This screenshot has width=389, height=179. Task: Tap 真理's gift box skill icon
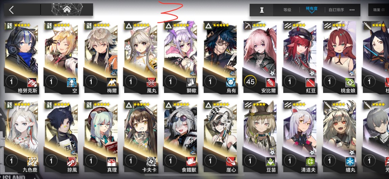[111, 162]
